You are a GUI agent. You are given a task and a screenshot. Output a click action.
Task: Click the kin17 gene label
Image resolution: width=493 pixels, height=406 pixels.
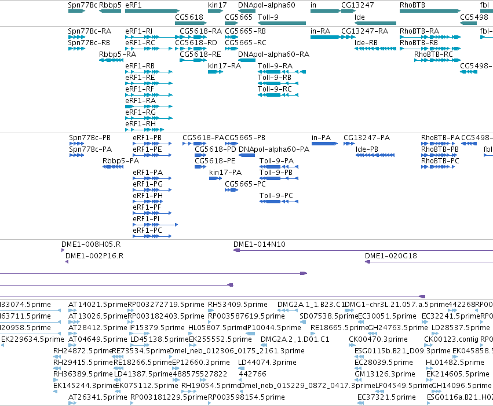click(x=217, y=5)
